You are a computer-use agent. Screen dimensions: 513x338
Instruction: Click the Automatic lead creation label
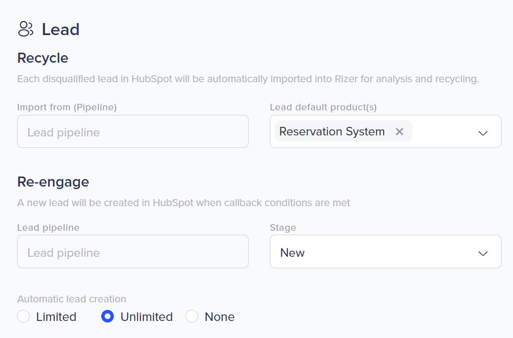pos(72,299)
